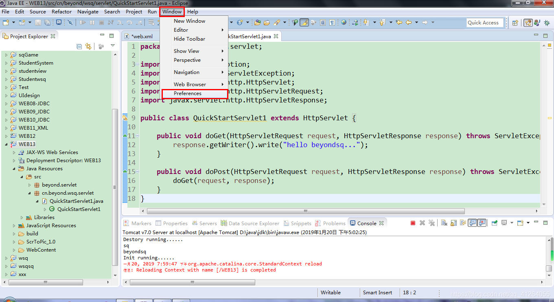Click the Resume debug icon
This screenshot has height=302, width=554.
[x=83, y=22]
